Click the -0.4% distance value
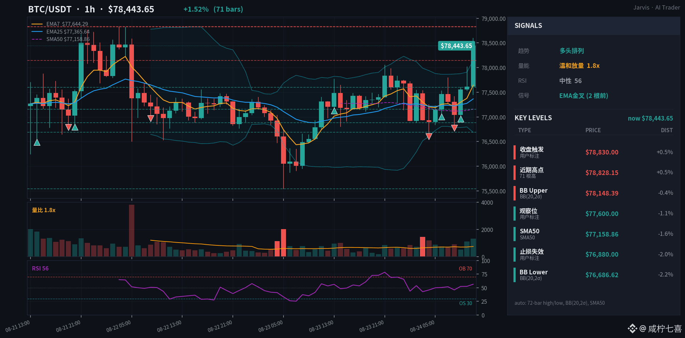 pos(666,193)
